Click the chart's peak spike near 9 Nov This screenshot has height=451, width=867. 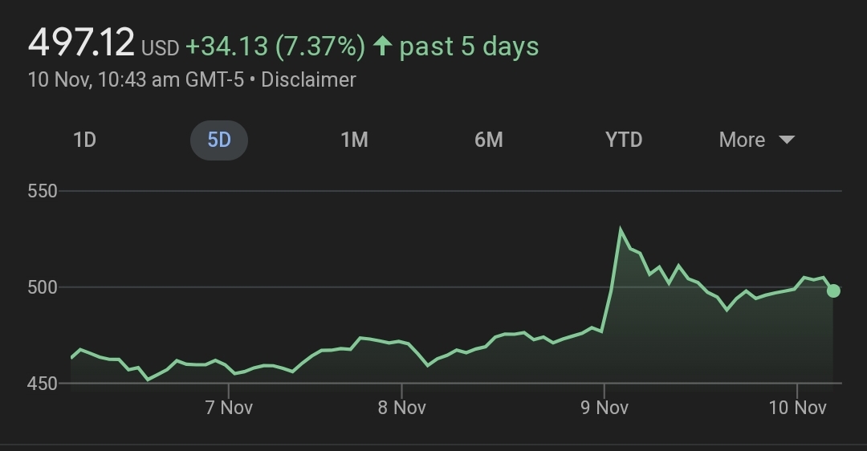click(x=621, y=230)
